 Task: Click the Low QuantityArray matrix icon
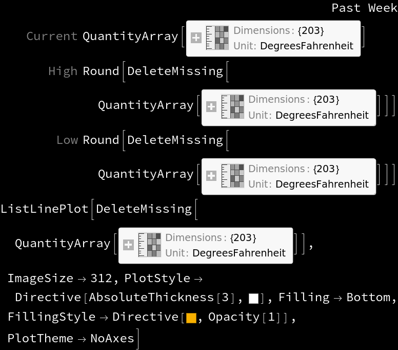tap(232, 175)
